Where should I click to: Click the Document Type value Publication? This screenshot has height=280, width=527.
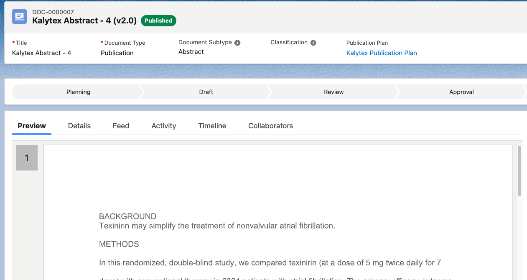[x=117, y=53]
